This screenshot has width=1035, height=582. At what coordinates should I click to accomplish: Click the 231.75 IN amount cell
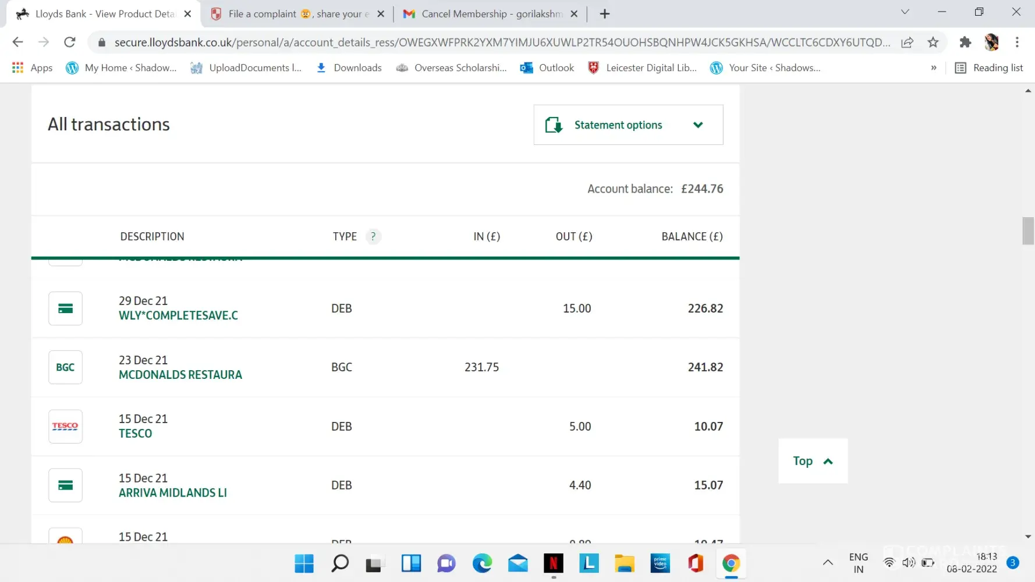pyautogui.click(x=481, y=367)
